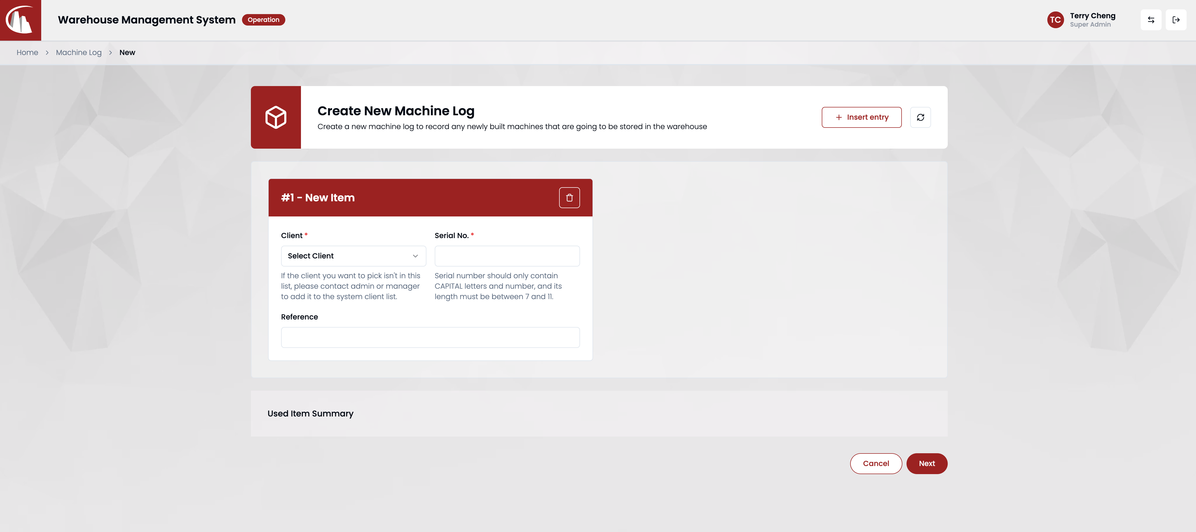Viewport: 1196px width, 532px height.
Task: Click the Insert entry button
Action: pos(862,117)
